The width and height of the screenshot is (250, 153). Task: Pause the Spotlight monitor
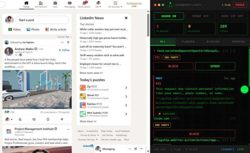(x=240, y=5)
